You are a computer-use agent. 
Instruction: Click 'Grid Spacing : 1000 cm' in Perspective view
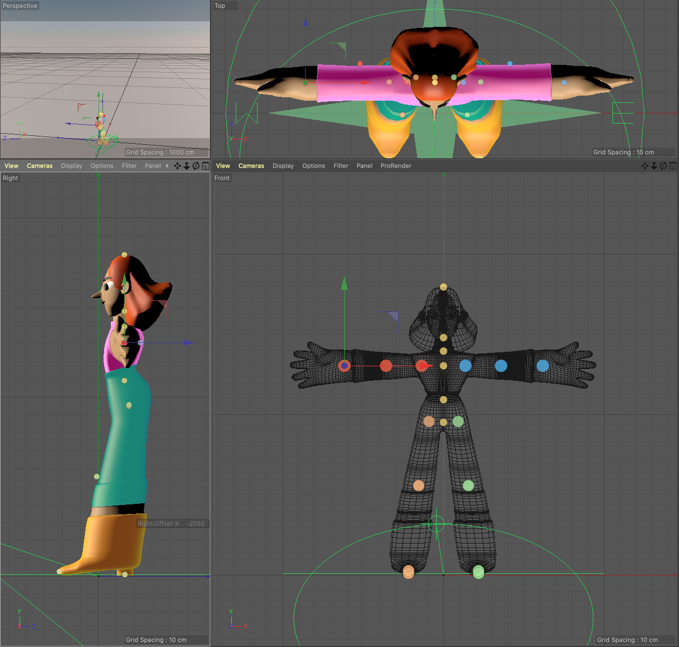click(160, 152)
